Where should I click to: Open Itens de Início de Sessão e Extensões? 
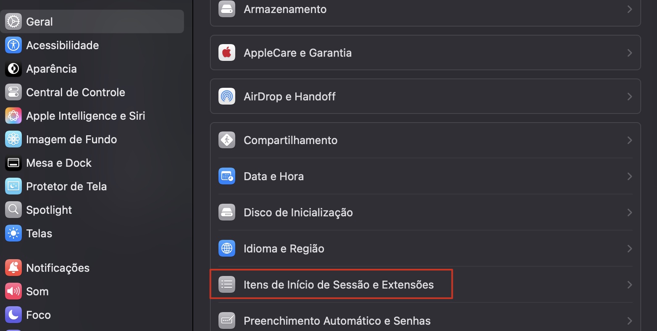(x=339, y=284)
